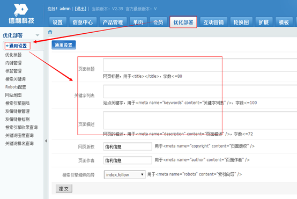Open 友情链接管理 in the sidebar
Image resolution: width=297 pixels, height=199 pixels.
(x=17, y=111)
